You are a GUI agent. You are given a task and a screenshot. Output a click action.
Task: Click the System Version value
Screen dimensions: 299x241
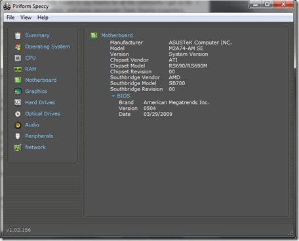[188, 54]
